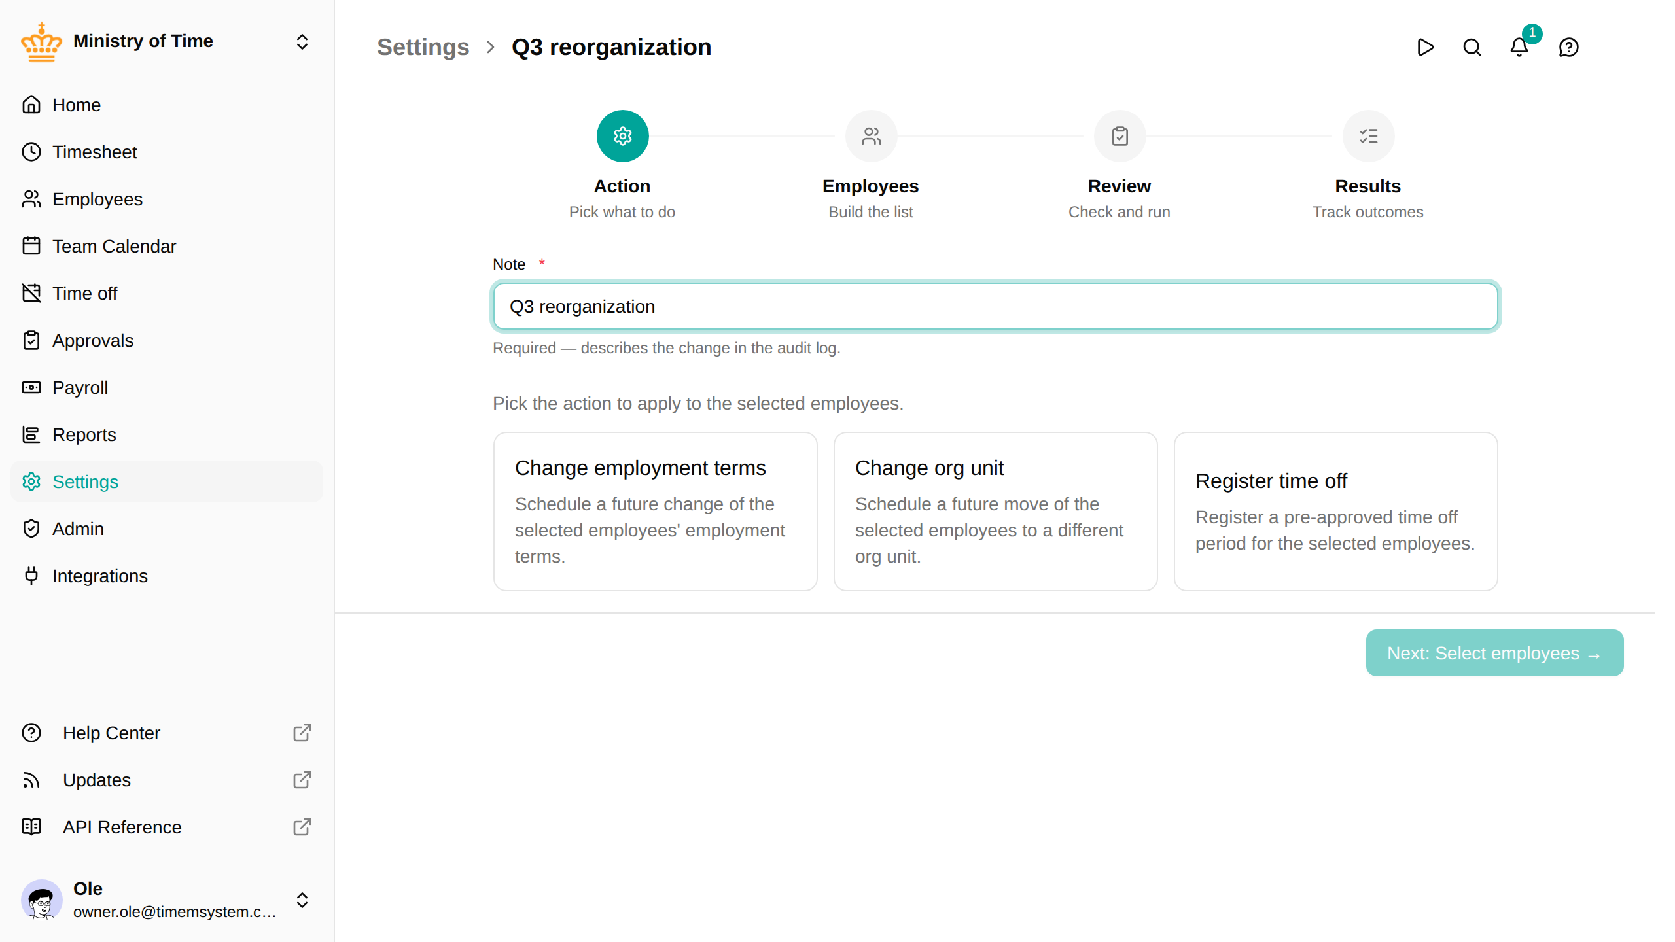Open Employees in sidebar
Image resolution: width=1675 pixels, height=942 pixels.
pos(167,199)
